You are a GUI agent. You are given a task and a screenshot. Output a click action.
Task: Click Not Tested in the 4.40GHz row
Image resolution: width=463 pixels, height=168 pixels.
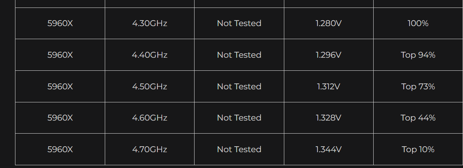(x=239, y=55)
